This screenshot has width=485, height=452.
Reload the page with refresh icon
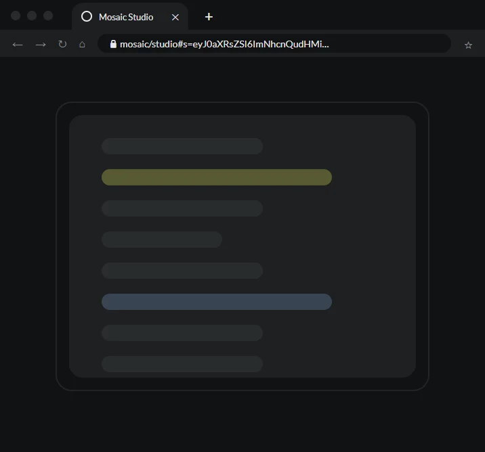point(62,44)
